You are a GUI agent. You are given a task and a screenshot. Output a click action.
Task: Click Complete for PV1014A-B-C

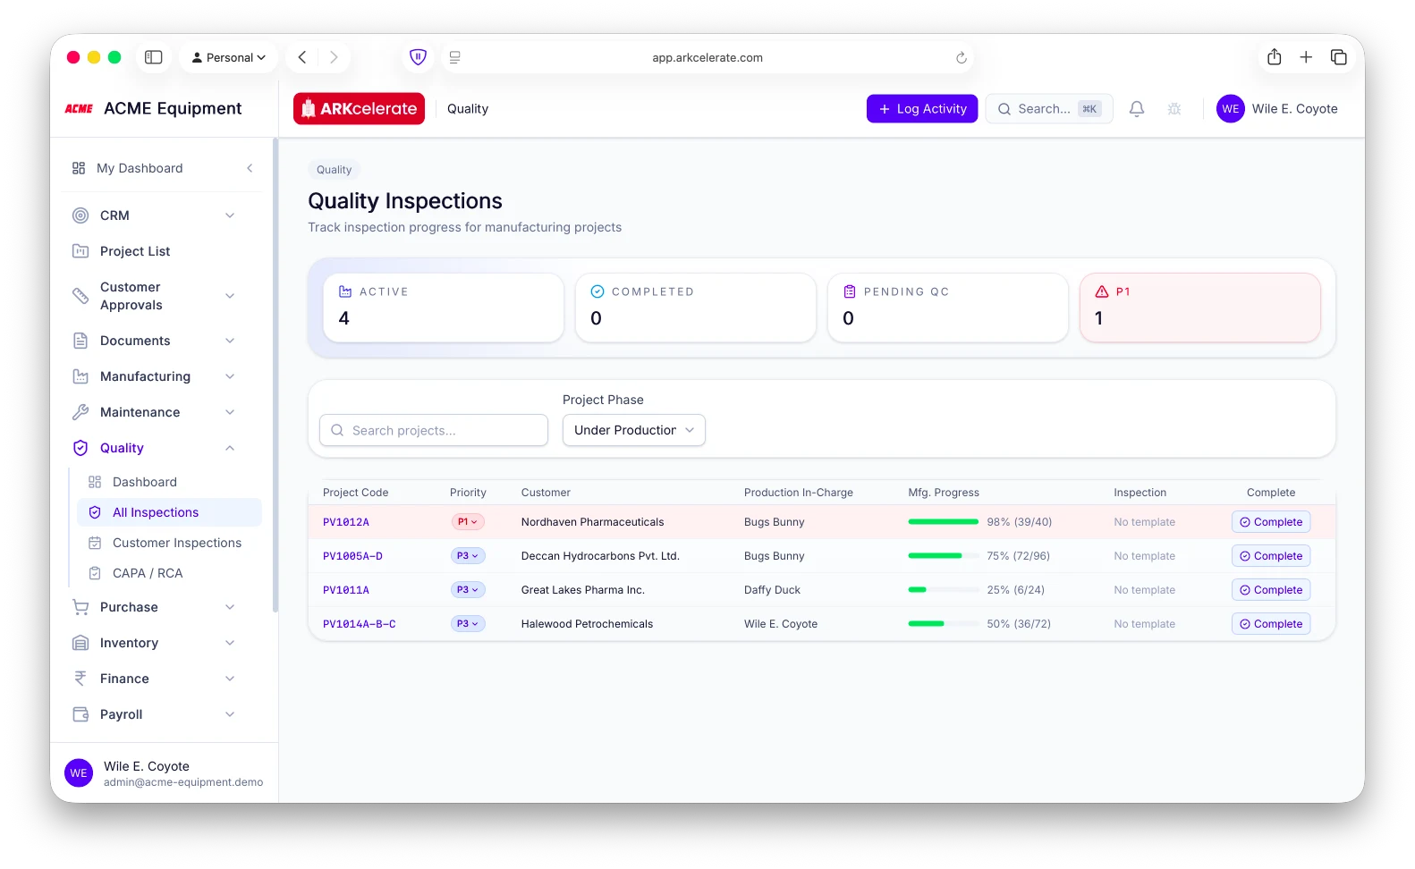point(1270,624)
